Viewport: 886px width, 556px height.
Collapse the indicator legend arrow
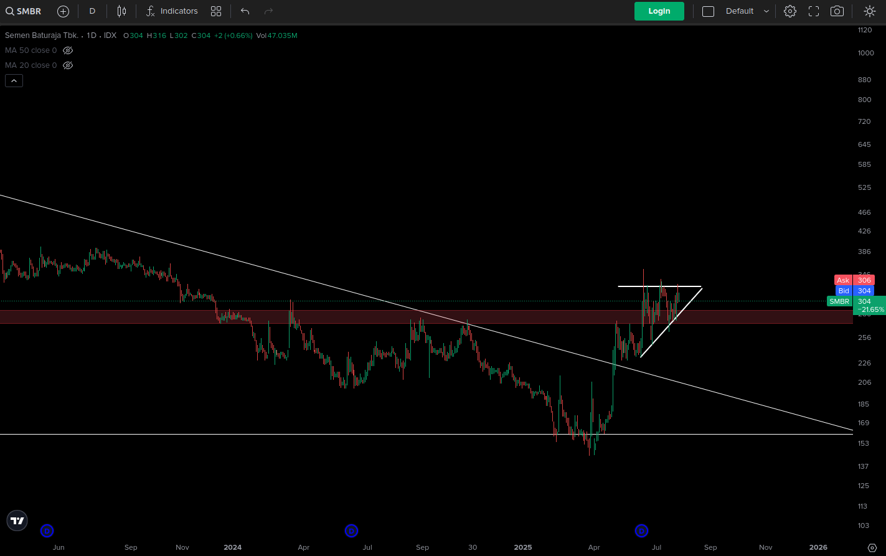coord(14,80)
